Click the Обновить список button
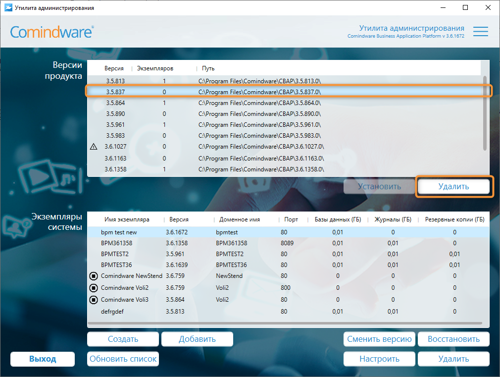Image resolution: width=500 pixels, height=377 pixels. (x=123, y=359)
